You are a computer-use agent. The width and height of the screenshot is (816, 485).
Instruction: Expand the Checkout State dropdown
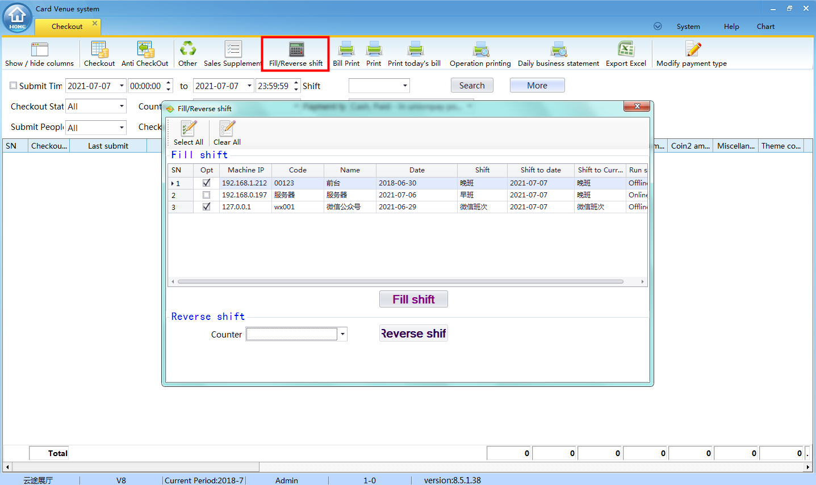click(122, 106)
